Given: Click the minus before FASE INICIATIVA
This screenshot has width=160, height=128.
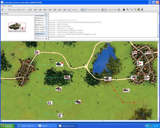Looking at the screenshot, I should click(x=85, y=10).
